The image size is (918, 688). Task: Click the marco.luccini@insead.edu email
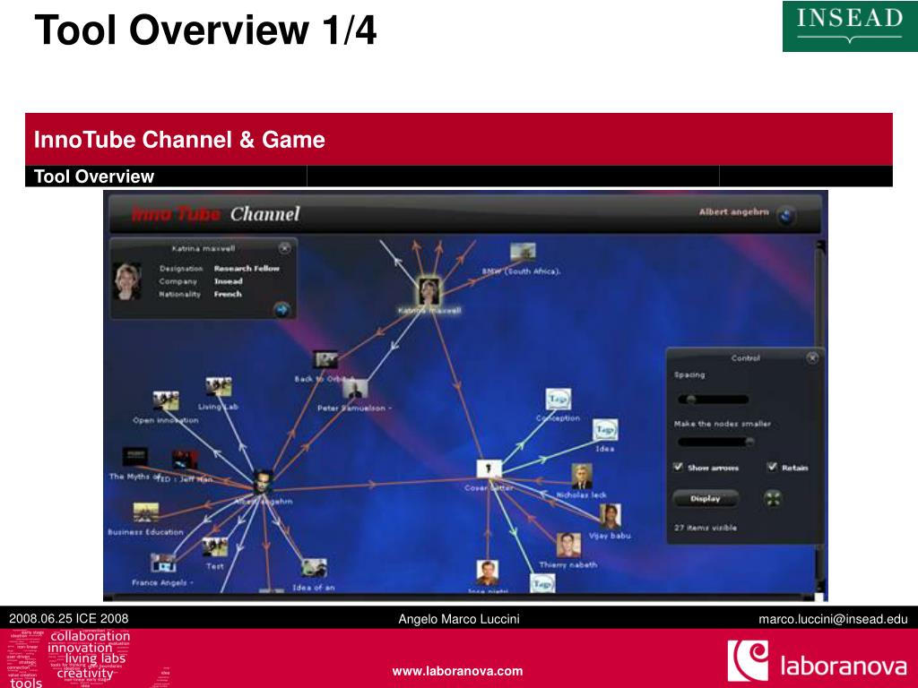point(833,619)
